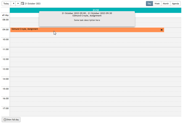
Task: Switch to Week view
Action: coord(157,4)
